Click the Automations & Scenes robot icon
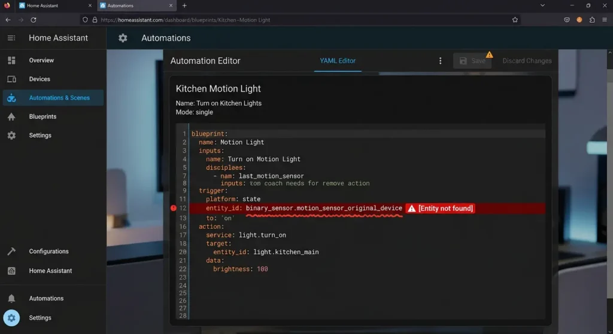Screen dimensions: 613x334 tap(11, 98)
